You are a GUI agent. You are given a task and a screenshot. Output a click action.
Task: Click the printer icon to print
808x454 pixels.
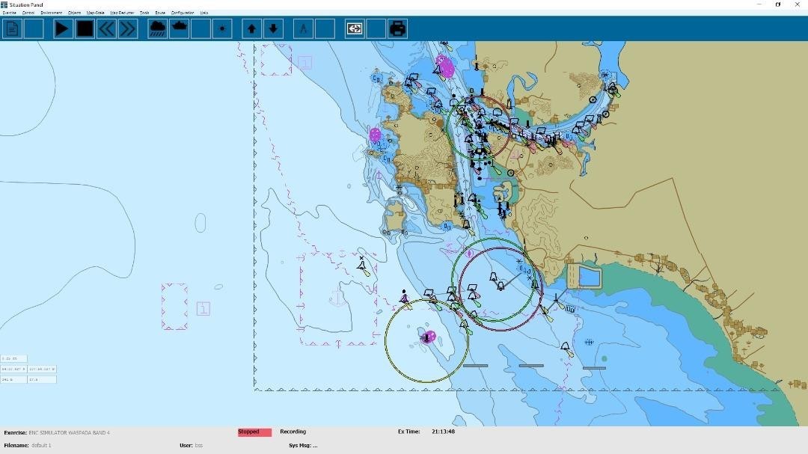point(397,29)
